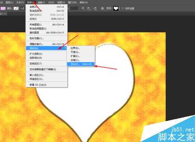Open the Window (W) menu

[x=72, y=2]
